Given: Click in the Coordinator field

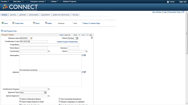Looking at the screenshot, I should [x=33, y=51].
